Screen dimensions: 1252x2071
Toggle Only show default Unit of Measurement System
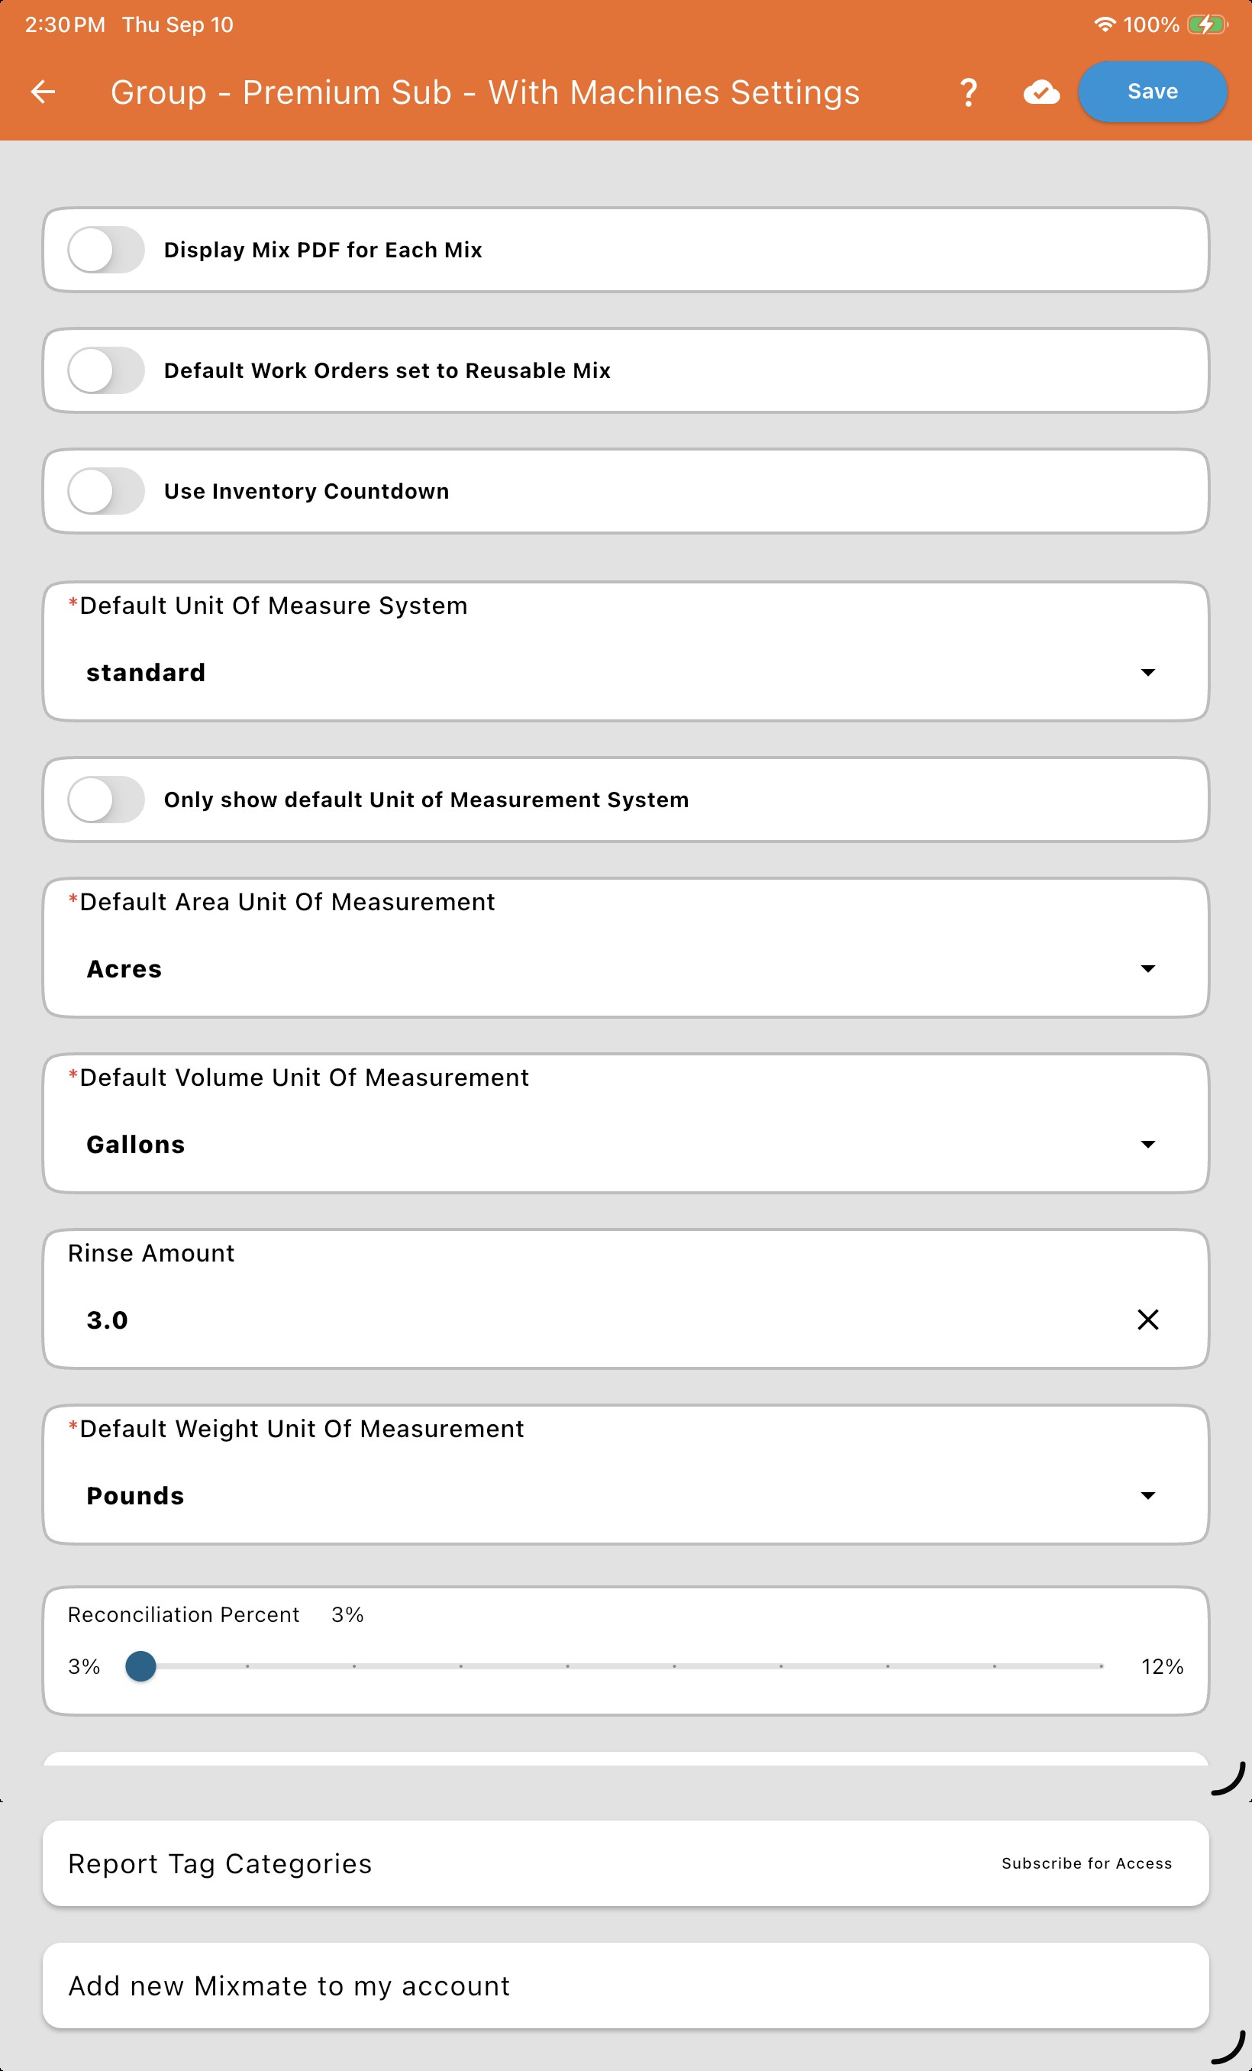[106, 800]
